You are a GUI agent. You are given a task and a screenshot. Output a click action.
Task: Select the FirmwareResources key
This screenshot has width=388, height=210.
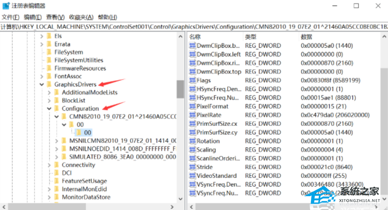pyautogui.click(x=80, y=68)
